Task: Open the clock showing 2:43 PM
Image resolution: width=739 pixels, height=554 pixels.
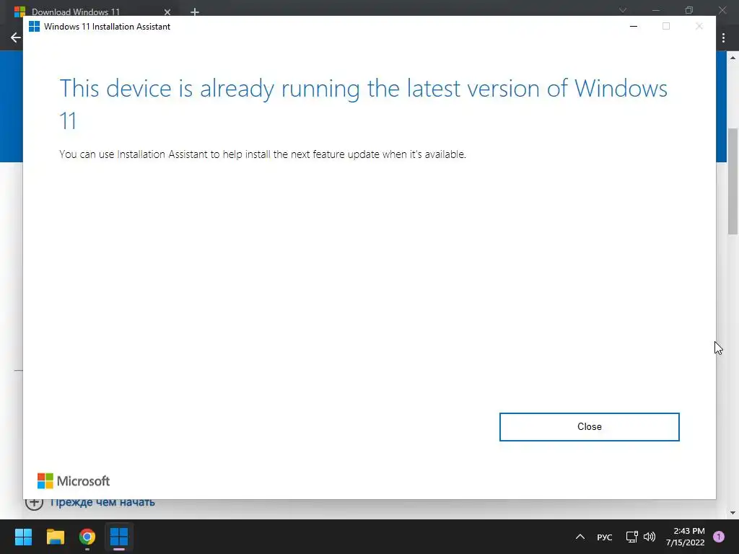Action: click(685, 537)
